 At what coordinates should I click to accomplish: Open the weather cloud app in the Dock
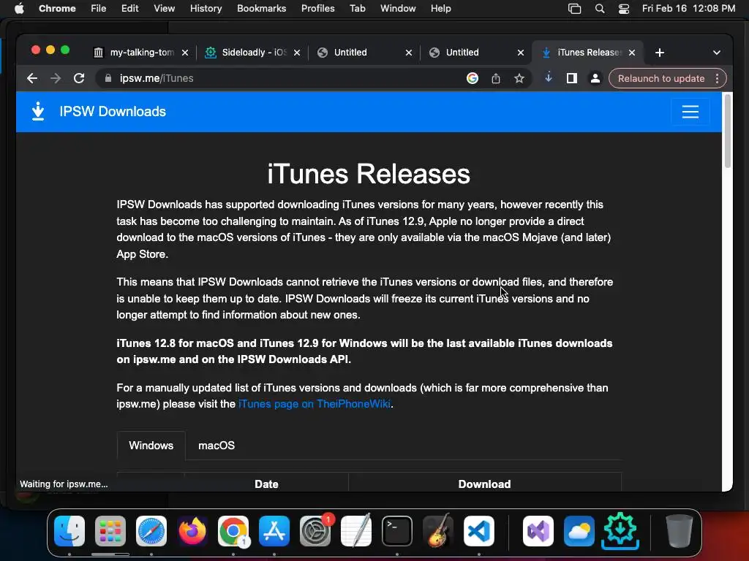pos(579,530)
